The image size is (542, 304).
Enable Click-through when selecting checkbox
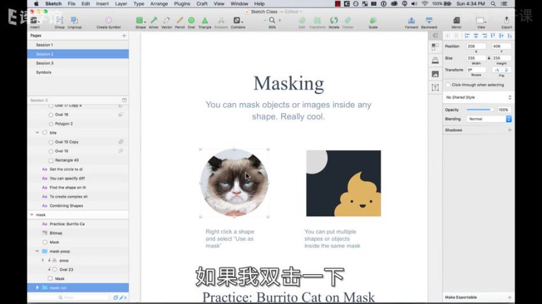tap(448, 85)
